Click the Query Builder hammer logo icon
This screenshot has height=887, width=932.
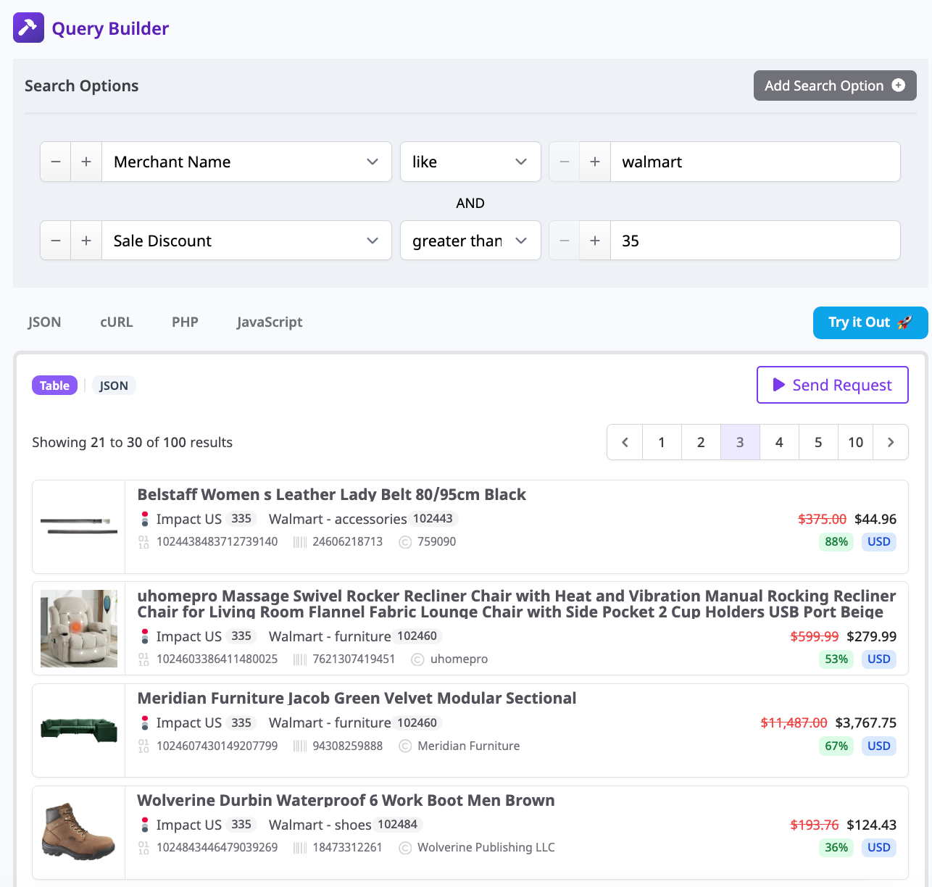click(28, 28)
